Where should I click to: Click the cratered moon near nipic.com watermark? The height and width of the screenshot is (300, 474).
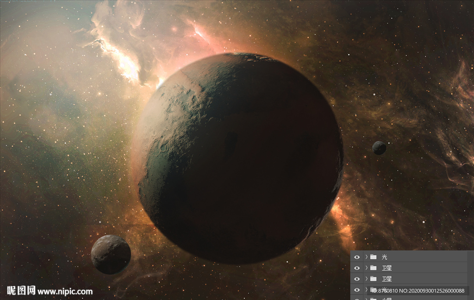[111, 254]
